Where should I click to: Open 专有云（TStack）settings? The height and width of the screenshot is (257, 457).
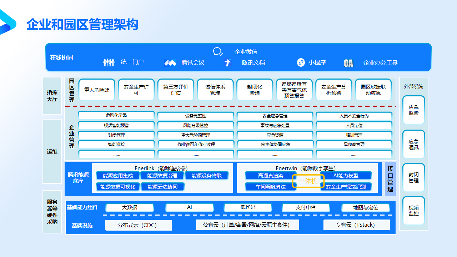pos(356,225)
